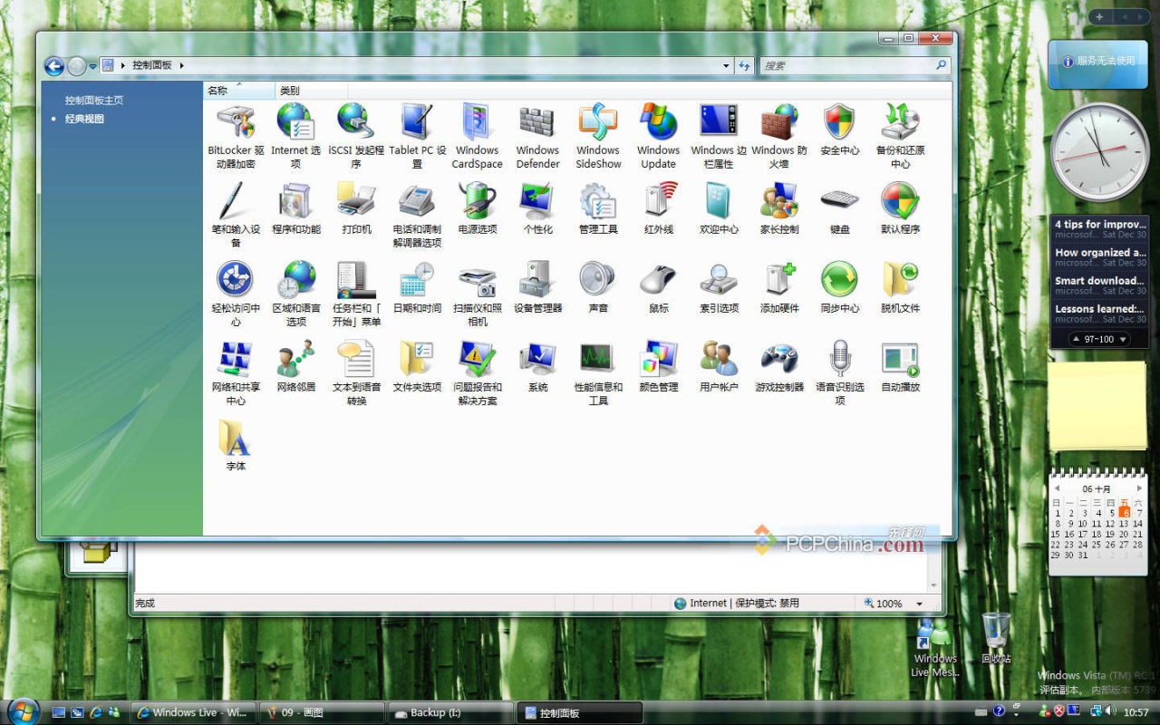The image size is (1160, 725).
Task: Open 自动播放 icon
Action: [900, 358]
